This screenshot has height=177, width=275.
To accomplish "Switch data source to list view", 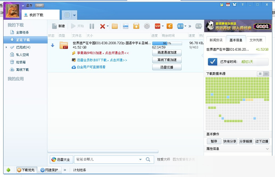I will pos(260,74).
